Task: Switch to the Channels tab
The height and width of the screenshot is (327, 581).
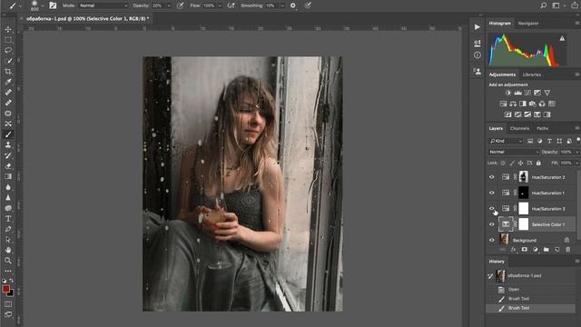Action: point(519,129)
